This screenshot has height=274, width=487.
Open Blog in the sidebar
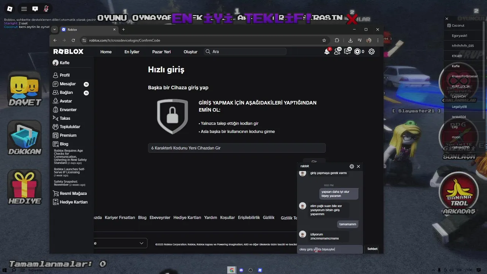pyautogui.click(x=61, y=144)
